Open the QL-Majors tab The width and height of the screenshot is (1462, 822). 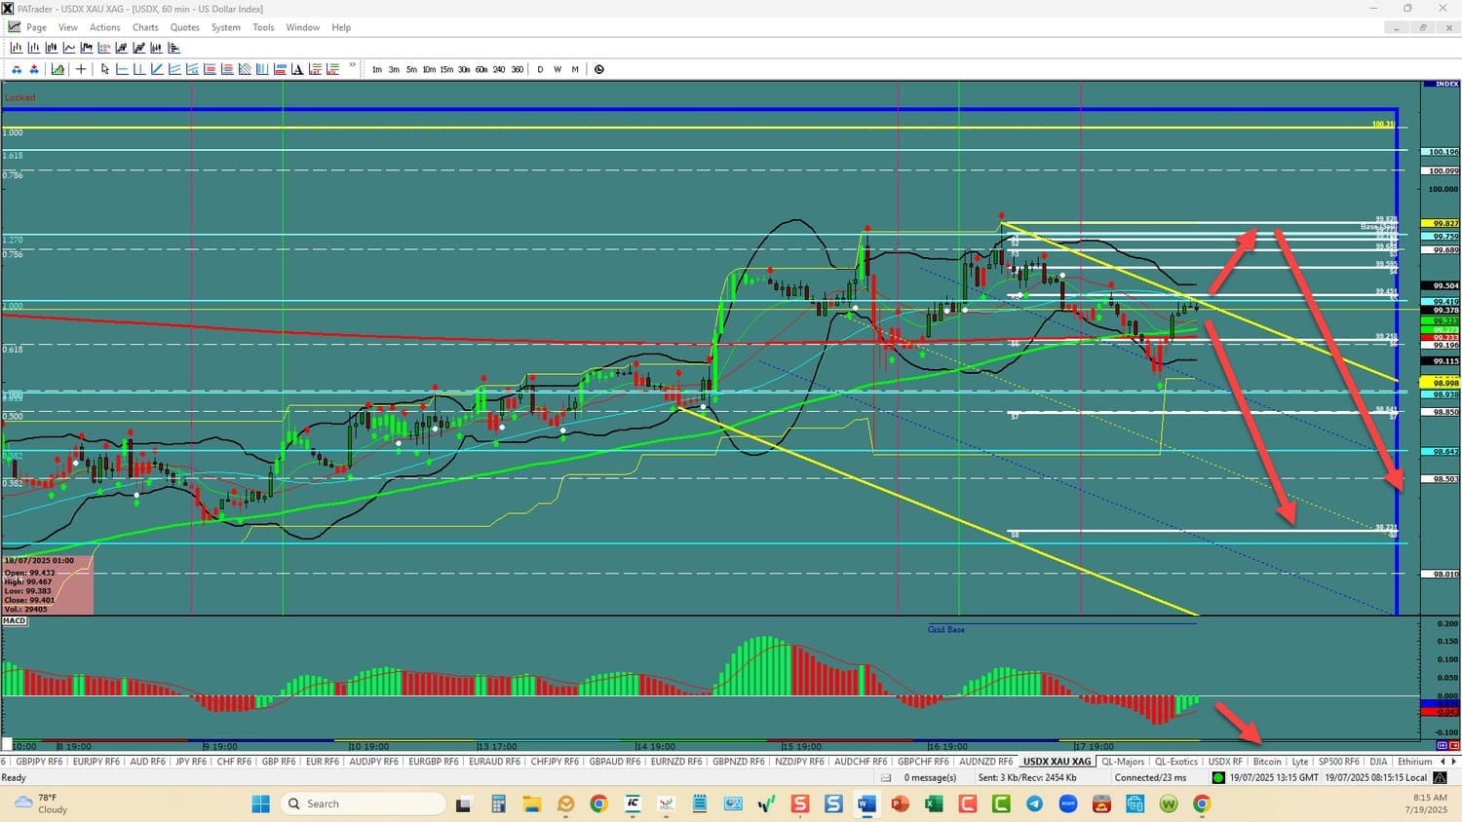[x=1123, y=762]
